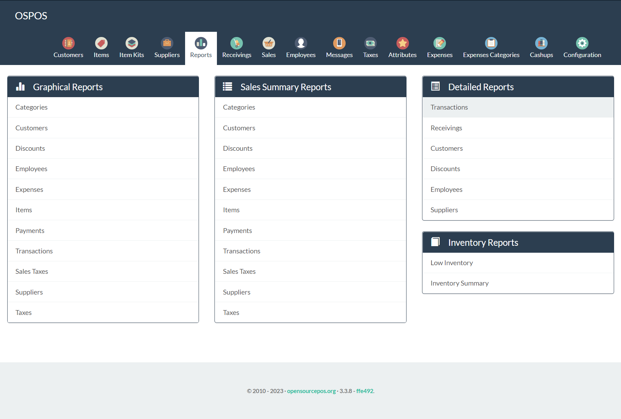
Task: Click the Receivings shopping cart icon
Action: (x=237, y=43)
